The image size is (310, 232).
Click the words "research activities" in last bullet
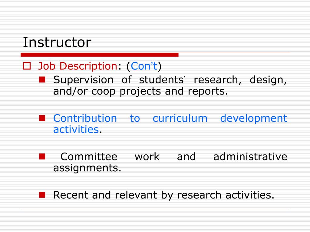[226, 195]
